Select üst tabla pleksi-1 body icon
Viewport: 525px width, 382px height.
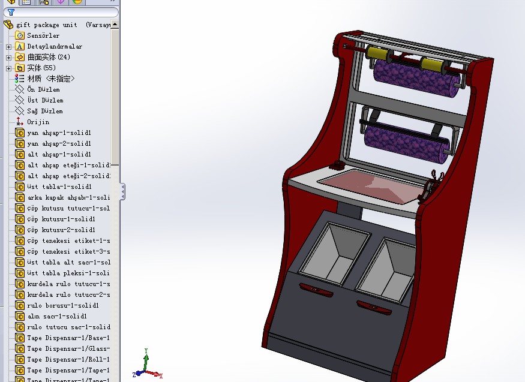[20, 273]
